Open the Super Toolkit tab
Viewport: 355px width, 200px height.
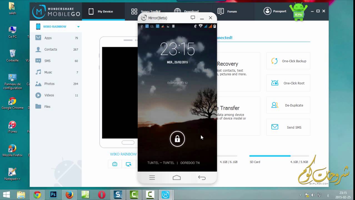[x=146, y=11]
